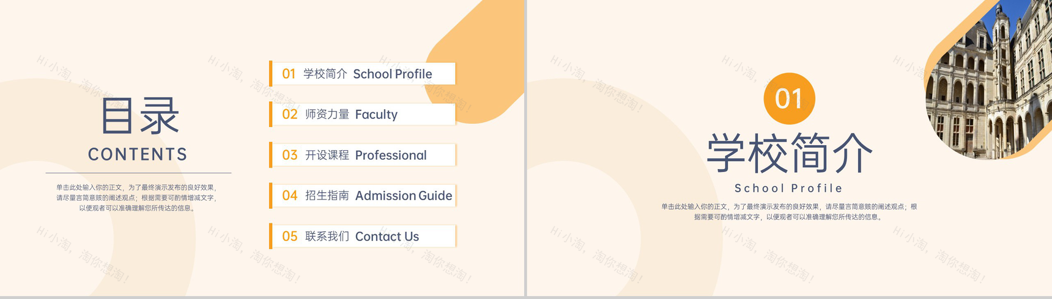The width and height of the screenshot is (1052, 299).
Task: Select the CONTENTS subtitle text
Action: point(138,154)
